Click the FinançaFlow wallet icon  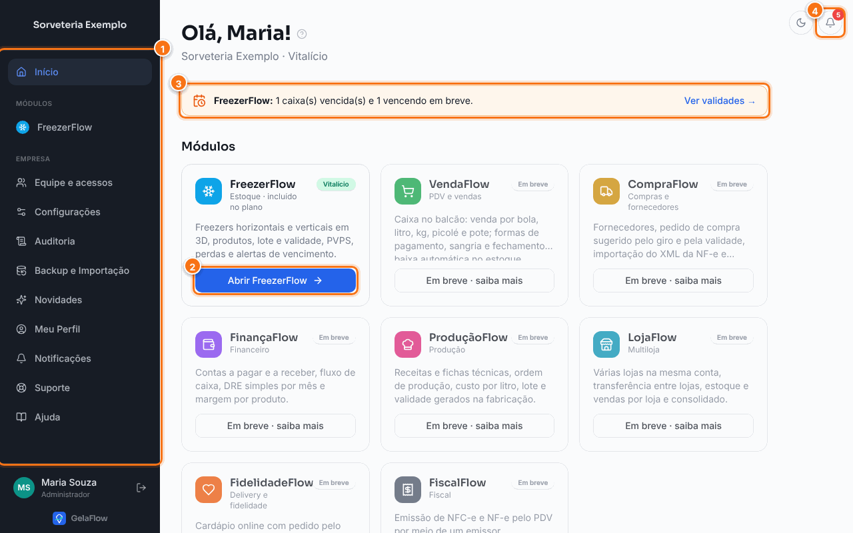coord(209,344)
